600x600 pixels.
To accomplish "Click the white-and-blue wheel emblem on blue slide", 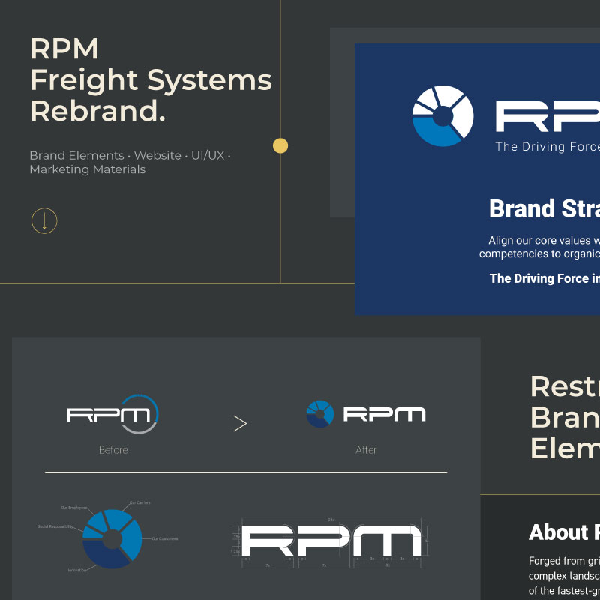I will [x=442, y=115].
